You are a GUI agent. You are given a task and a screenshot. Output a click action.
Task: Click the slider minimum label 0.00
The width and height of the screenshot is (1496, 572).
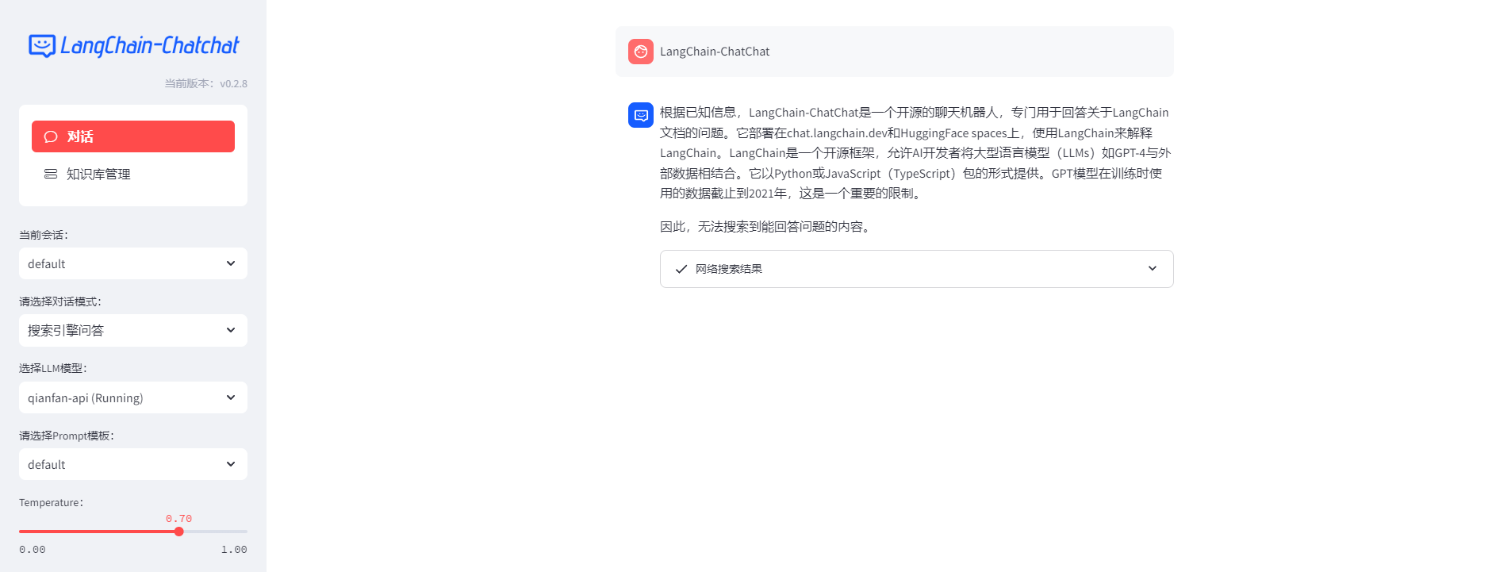pos(33,549)
